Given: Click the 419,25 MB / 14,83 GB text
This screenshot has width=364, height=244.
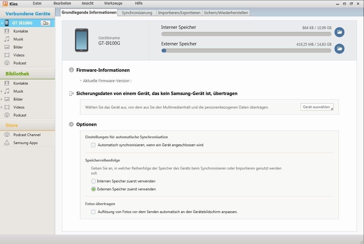Looking at the screenshot, I should [314, 44].
